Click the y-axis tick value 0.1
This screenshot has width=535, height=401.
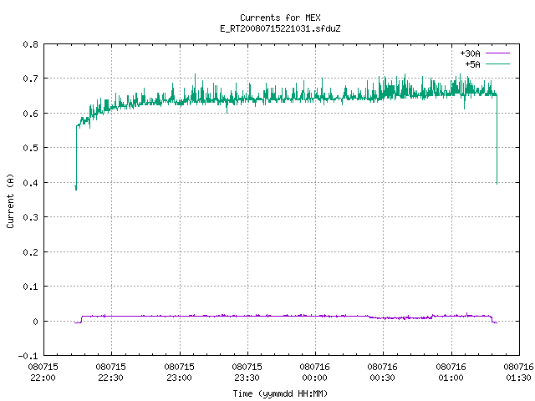(x=30, y=287)
